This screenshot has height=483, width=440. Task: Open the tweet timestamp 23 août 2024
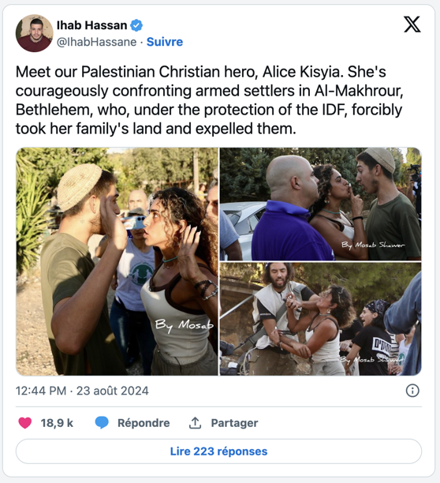tap(112, 391)
